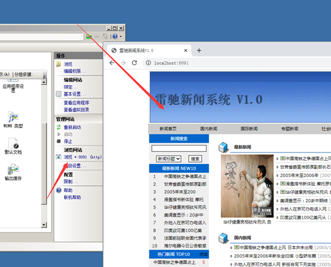Open the MIME Types feature icon

click(13, 120)
